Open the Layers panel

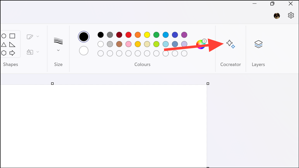pos(258,44)
